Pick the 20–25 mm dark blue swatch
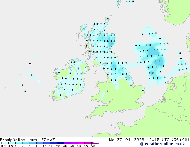 [54, 143]
